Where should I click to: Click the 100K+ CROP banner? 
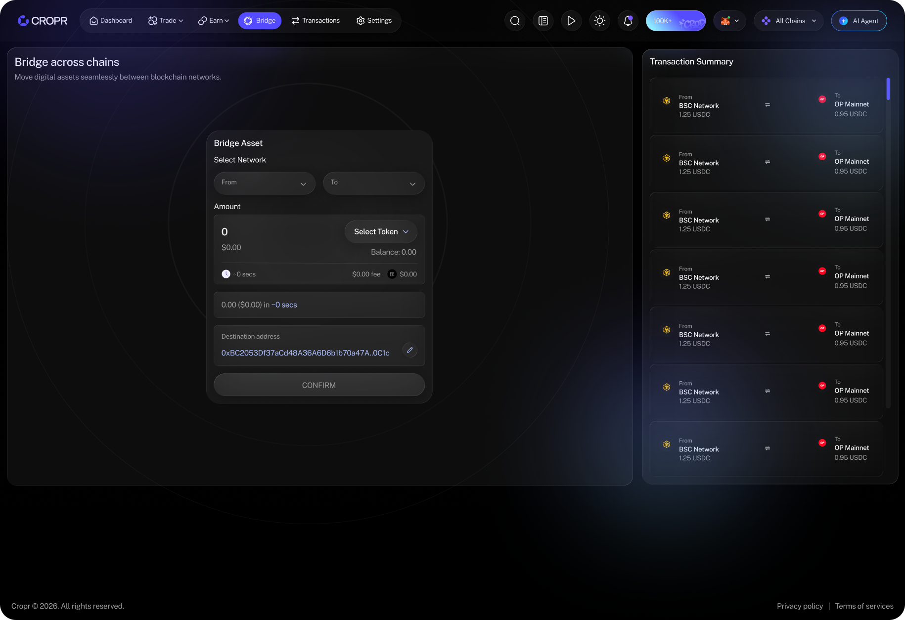[676, 21]
